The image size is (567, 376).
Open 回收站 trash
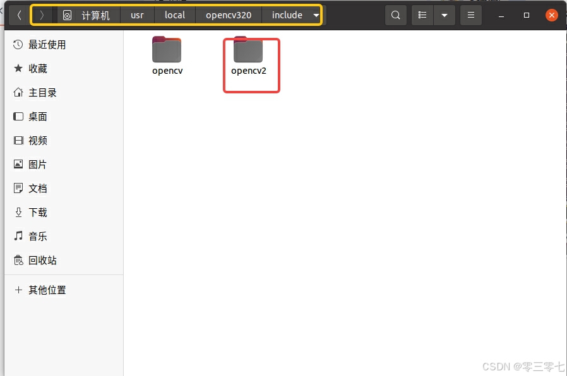(64, 261)
